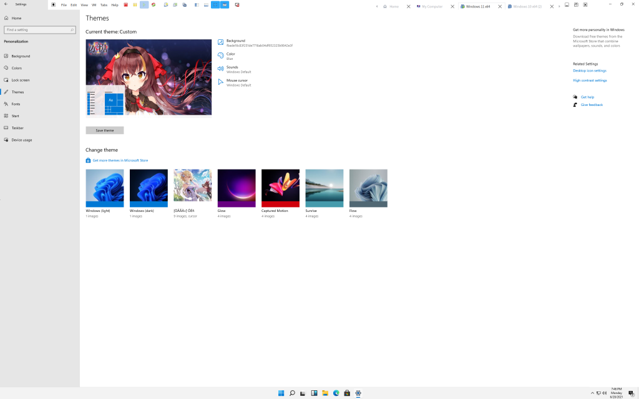Screen dimensions: 639x399
Task: Click the red power button in VMware toolbar
Action: [x=126, y=5]
